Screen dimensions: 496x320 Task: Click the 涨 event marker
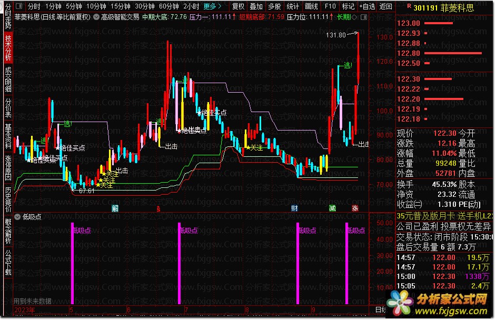[355, 208]
